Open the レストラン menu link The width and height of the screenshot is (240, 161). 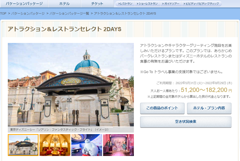tap(125, 4)
